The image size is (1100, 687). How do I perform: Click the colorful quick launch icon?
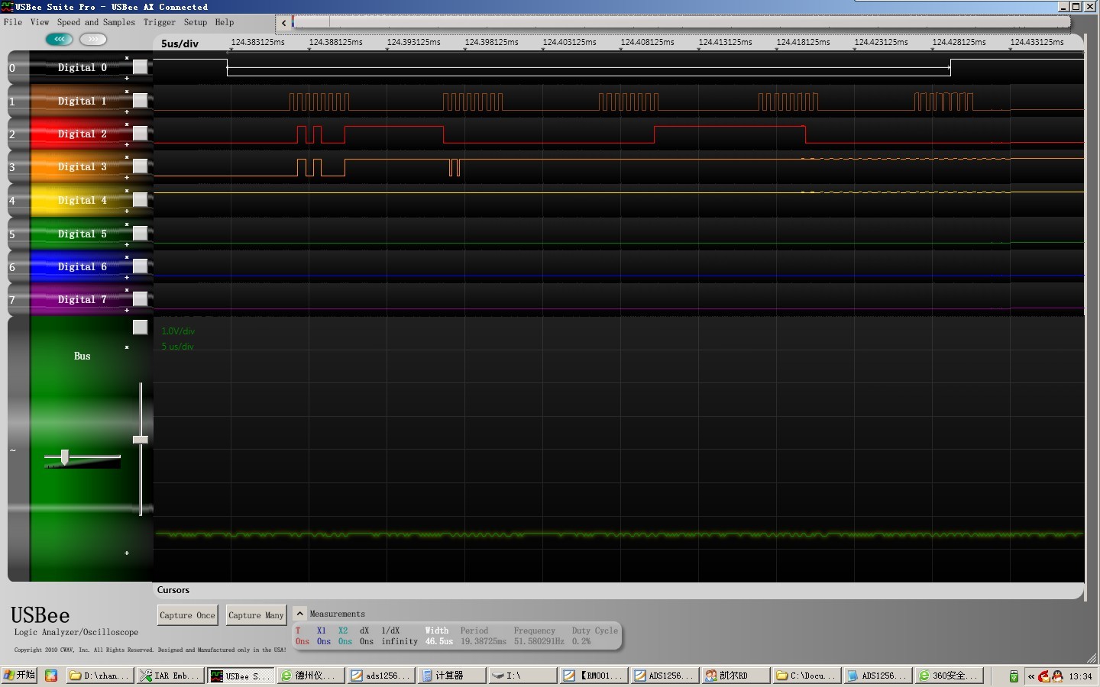(51, 676)
